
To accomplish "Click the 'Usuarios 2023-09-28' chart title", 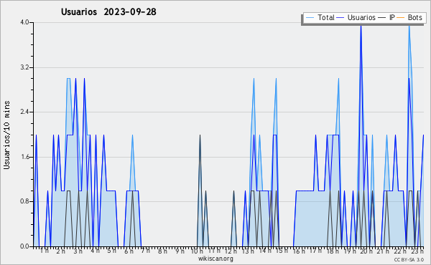I will coord(108,11).
